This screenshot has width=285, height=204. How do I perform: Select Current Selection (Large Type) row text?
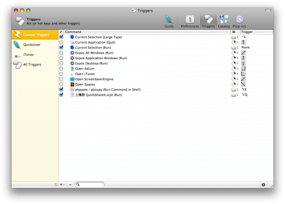98,37
